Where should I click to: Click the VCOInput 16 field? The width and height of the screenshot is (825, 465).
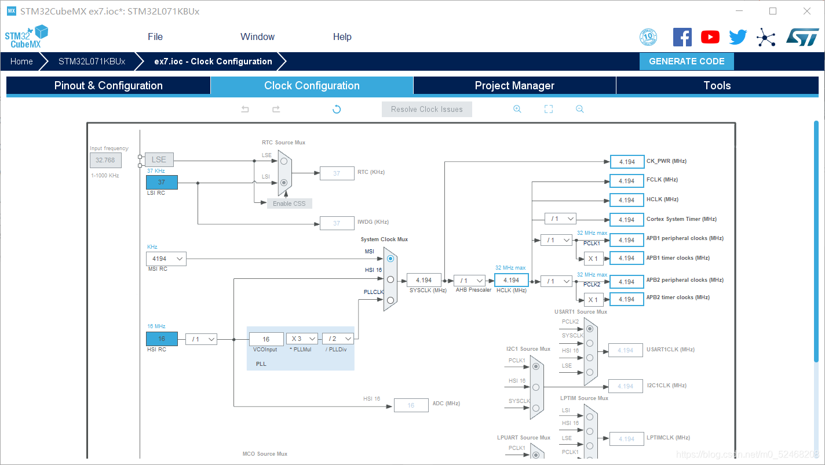pyautogui.click(x=267, y=339)
